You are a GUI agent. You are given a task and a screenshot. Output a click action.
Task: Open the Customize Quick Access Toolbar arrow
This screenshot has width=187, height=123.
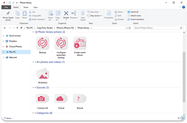17,3
